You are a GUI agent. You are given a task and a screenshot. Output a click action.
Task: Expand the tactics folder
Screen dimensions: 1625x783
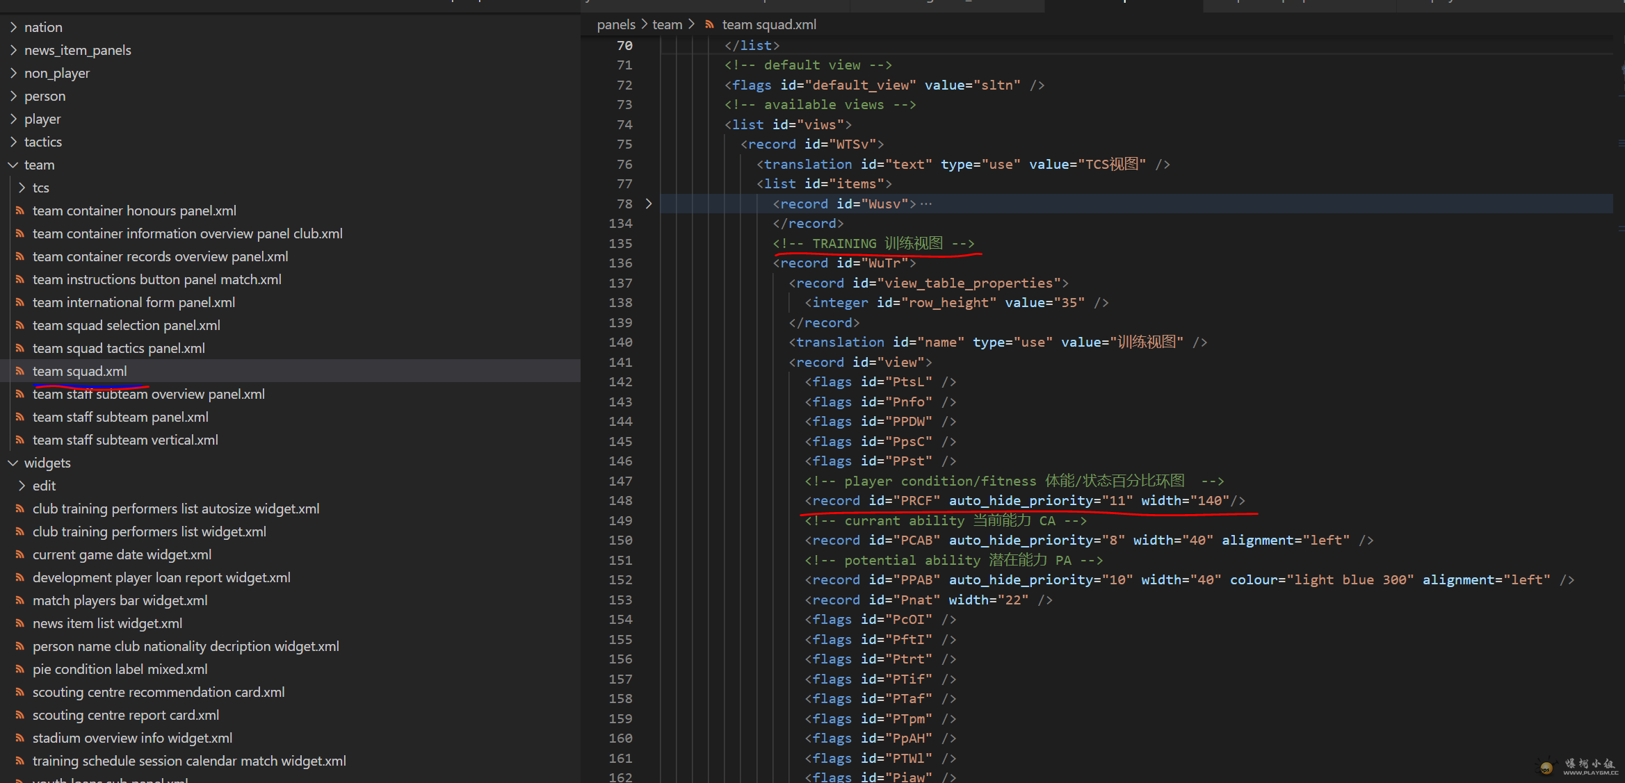pyautogui.click(x=13, y=142)
